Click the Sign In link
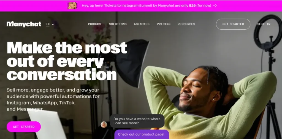This screenshot has height=139, width=282. (263, 24)
